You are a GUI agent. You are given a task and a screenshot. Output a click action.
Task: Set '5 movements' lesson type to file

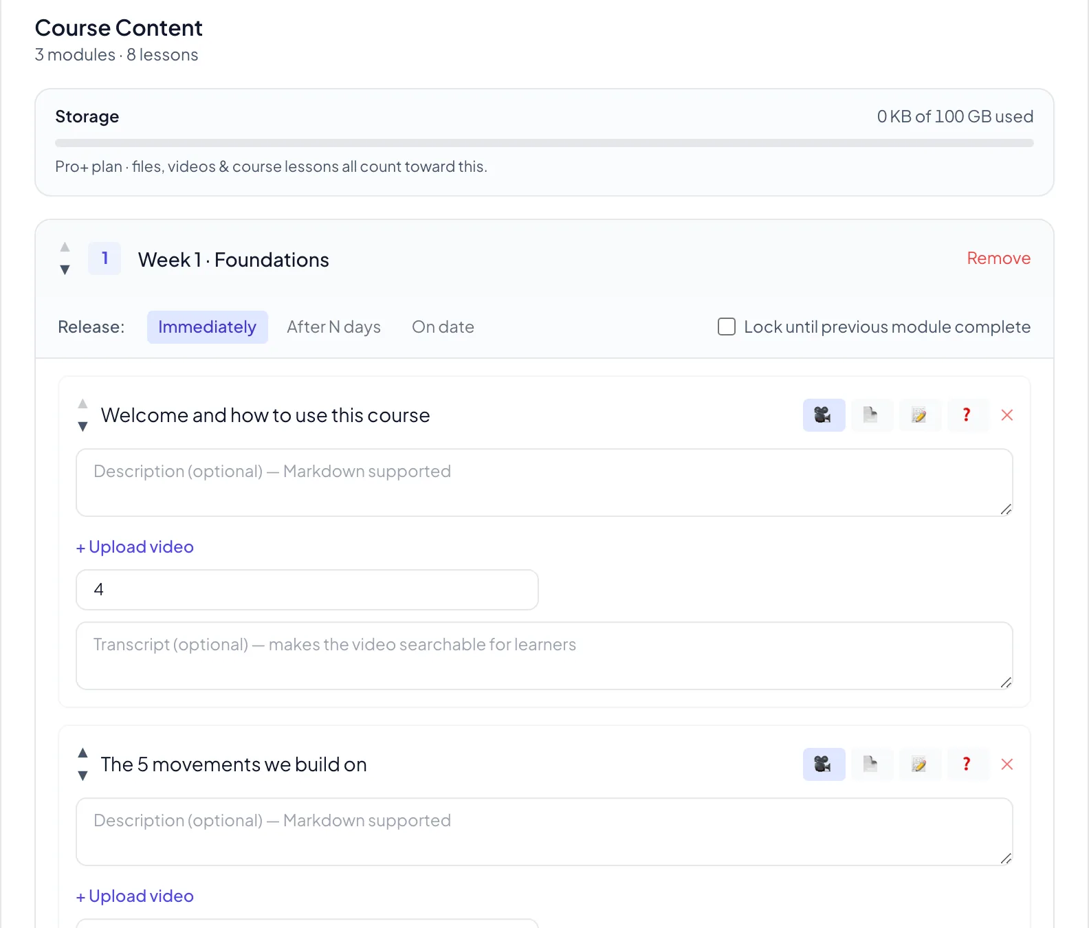[x=872, y=764]
